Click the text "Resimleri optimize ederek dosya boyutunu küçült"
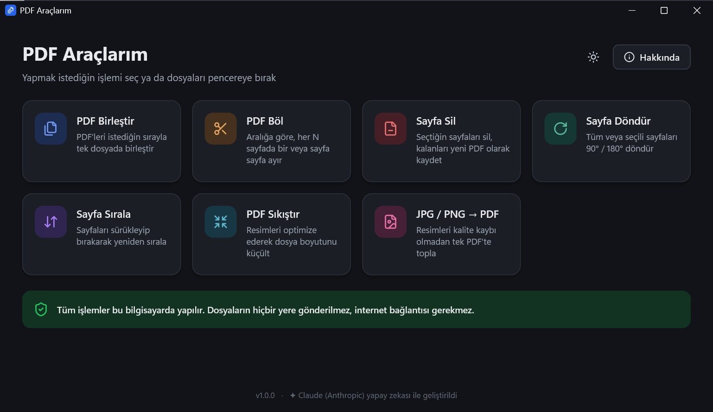The image size is (713, 412). (292, 241)
